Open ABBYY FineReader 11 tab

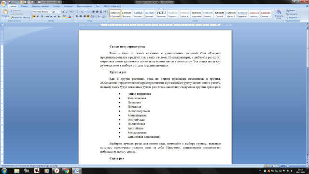pos(112,6)
